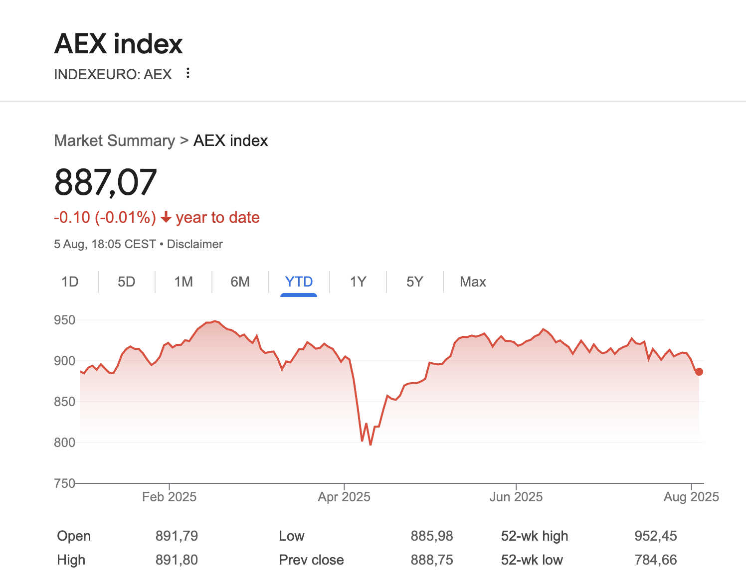
Task: Click the Apr 2025 axis label
Action: pyautogui.click(x=344, y=497)
